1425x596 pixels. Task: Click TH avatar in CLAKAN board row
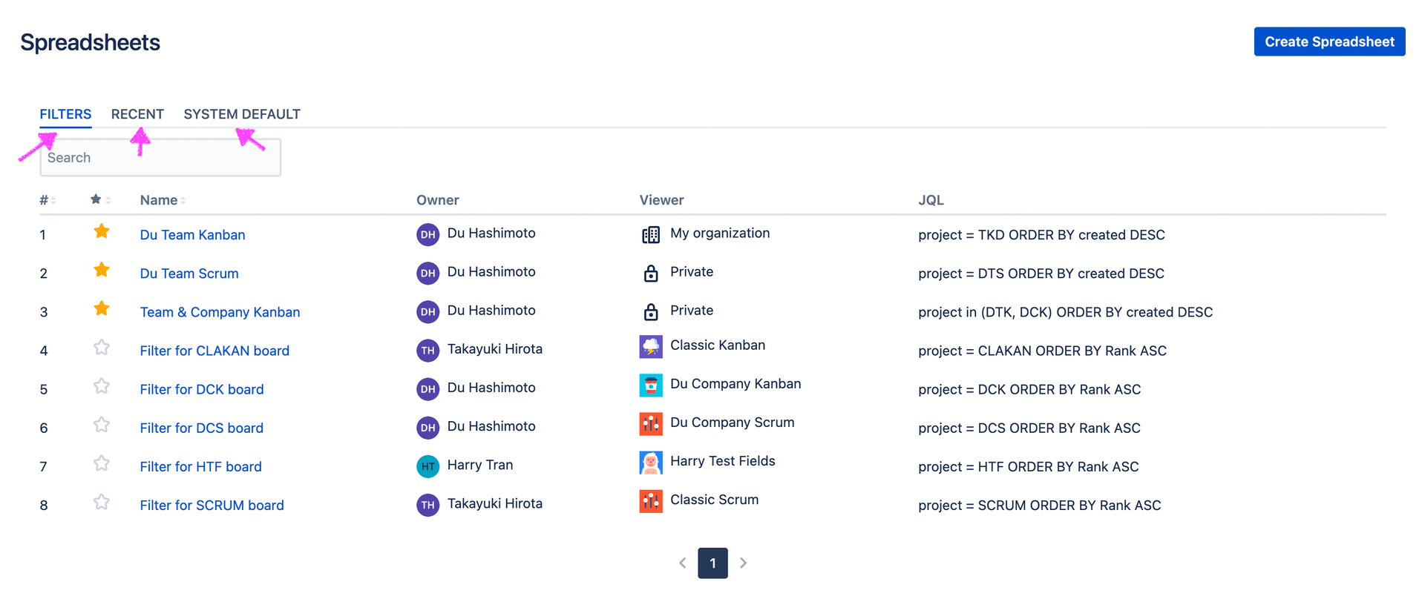coord(427,351)
